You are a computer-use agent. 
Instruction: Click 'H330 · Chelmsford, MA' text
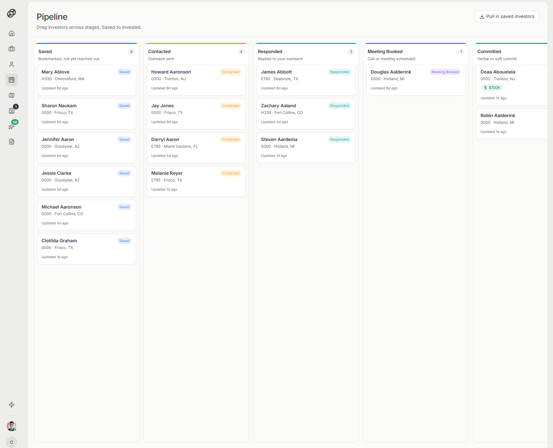click(63, 79)
